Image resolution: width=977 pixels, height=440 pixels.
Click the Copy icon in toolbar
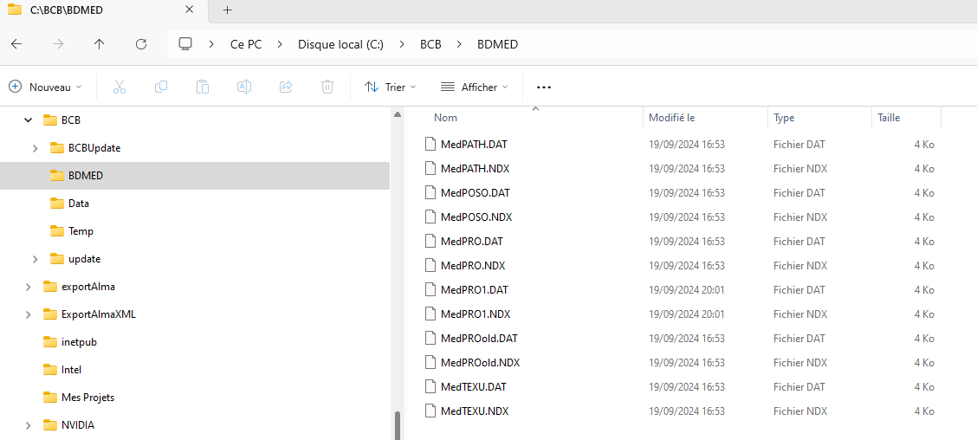[161, 87]
